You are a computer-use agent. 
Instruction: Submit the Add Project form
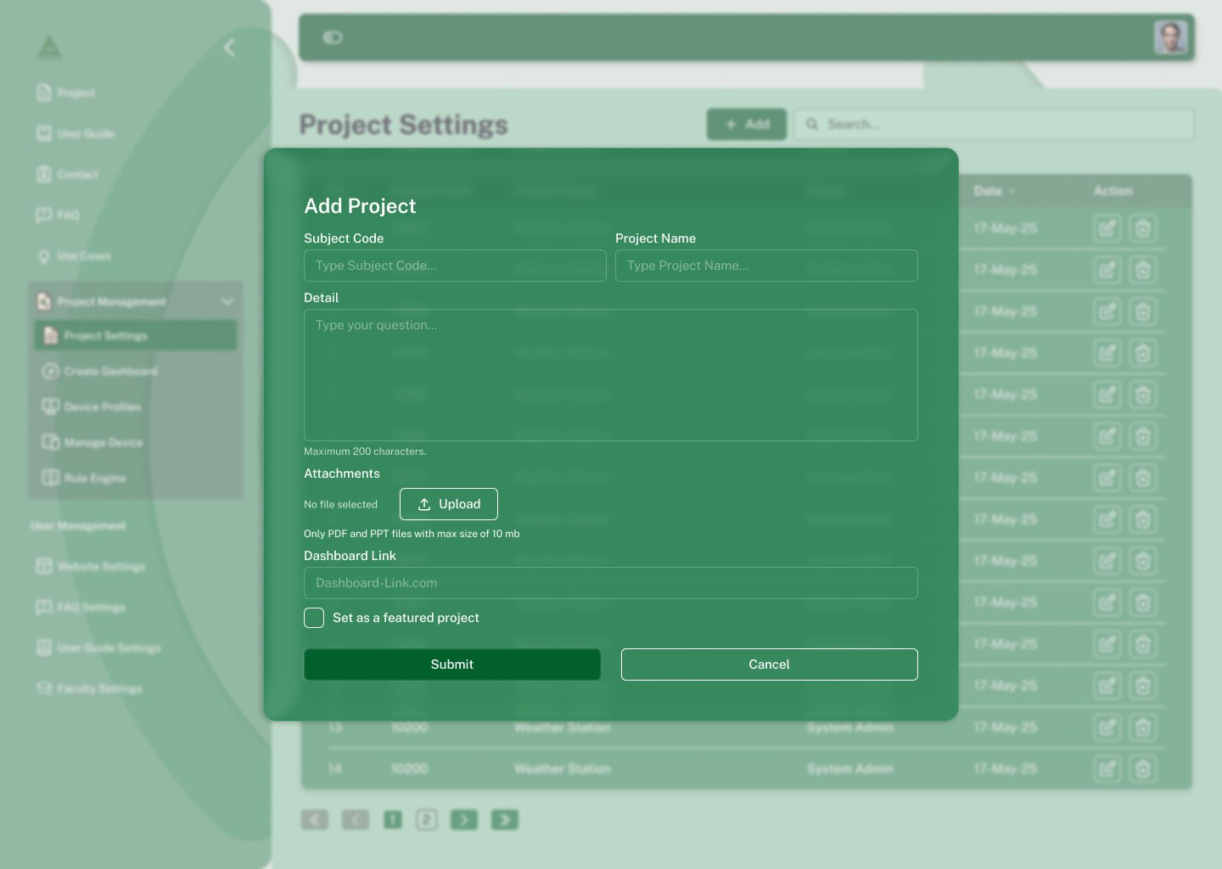pos(452,664)
